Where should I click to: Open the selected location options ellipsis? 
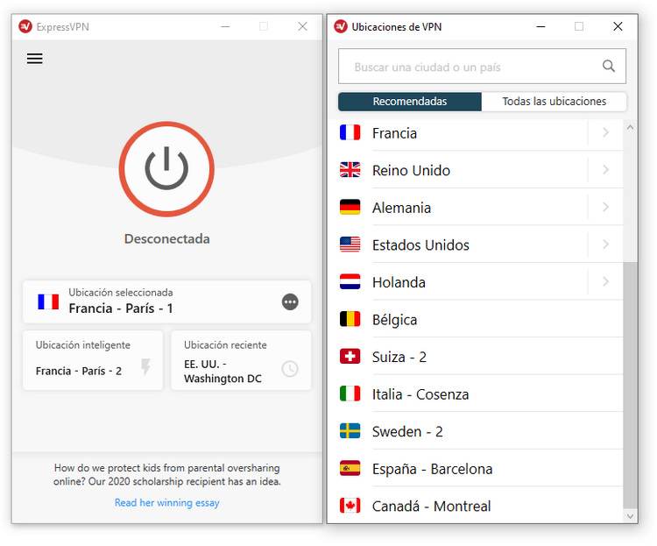click(290, 302)
